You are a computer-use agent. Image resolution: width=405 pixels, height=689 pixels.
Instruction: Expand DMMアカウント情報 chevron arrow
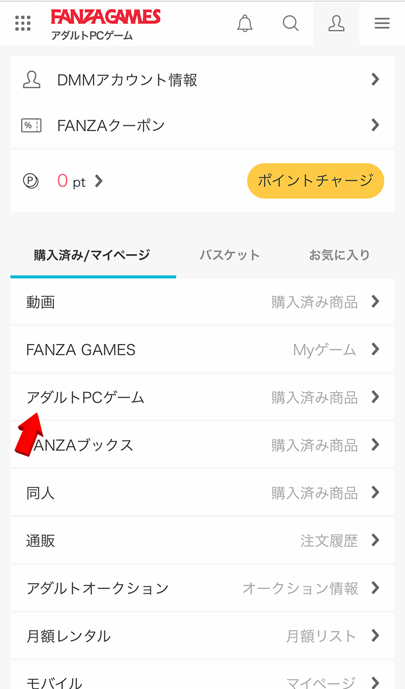point(375,80)
